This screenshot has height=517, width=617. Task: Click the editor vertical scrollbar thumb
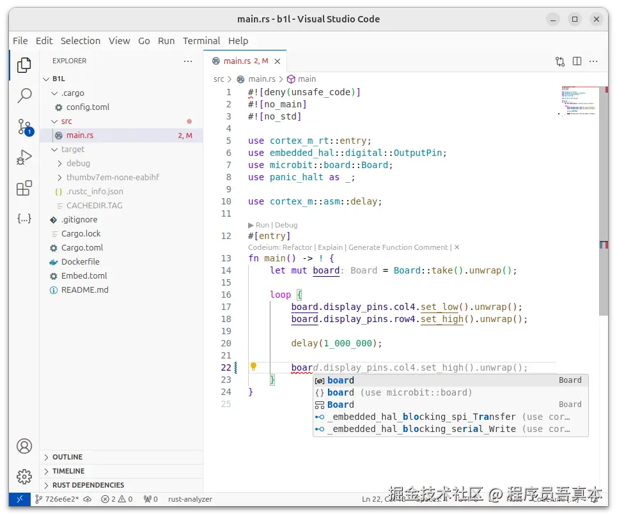point(603,201)
